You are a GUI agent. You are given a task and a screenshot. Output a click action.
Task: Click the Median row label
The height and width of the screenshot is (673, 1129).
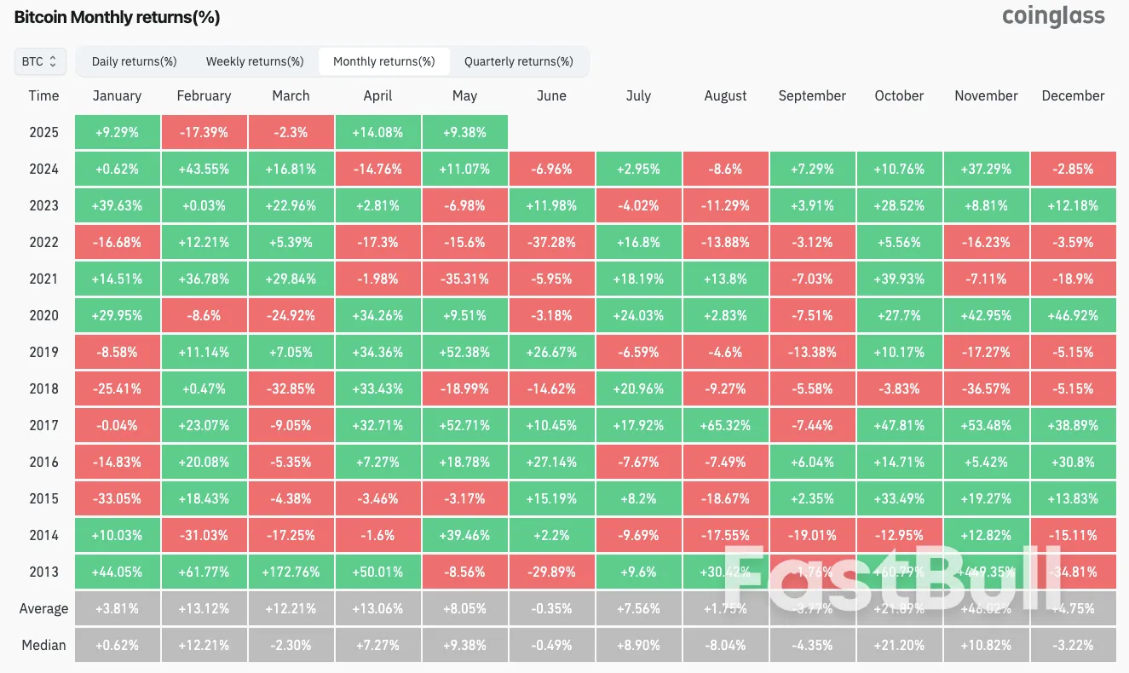(43, 645)
